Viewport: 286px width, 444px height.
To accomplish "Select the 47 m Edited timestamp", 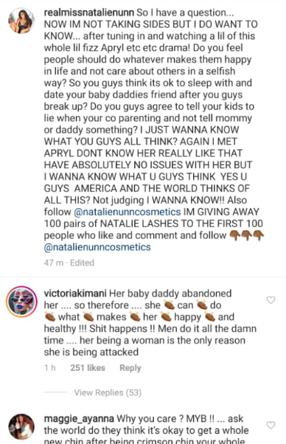I will (69, 263).
